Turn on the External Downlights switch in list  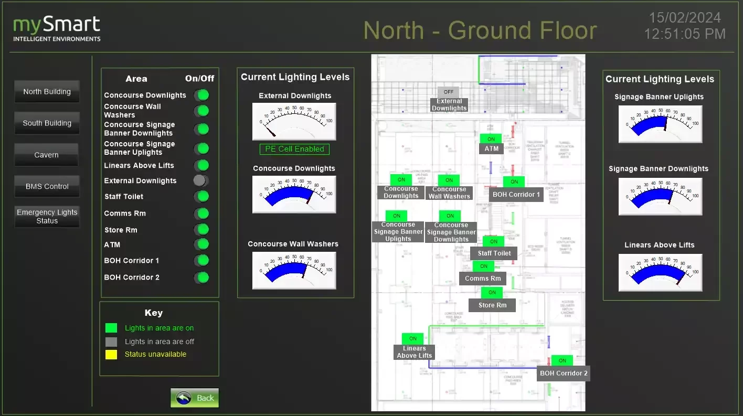pyautogui.click(x=200, y=180)
